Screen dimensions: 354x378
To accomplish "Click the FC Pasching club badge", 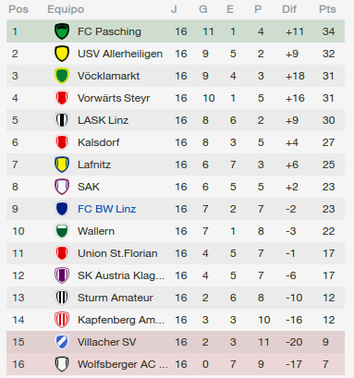I will point(62,31).
